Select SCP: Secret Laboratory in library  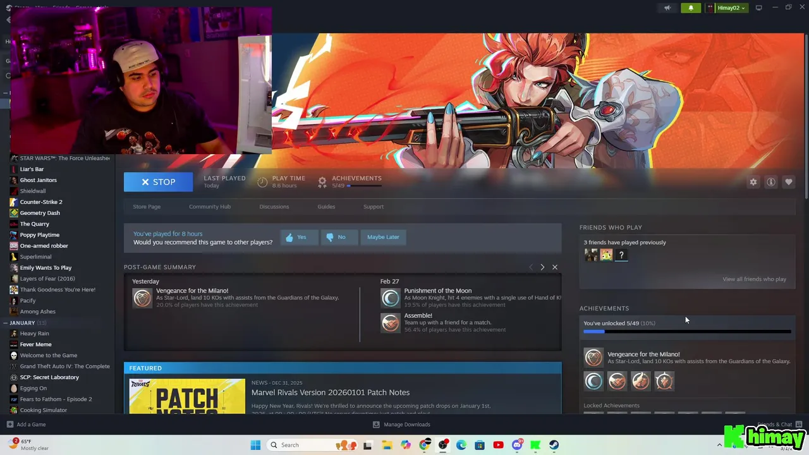[49, 377]
